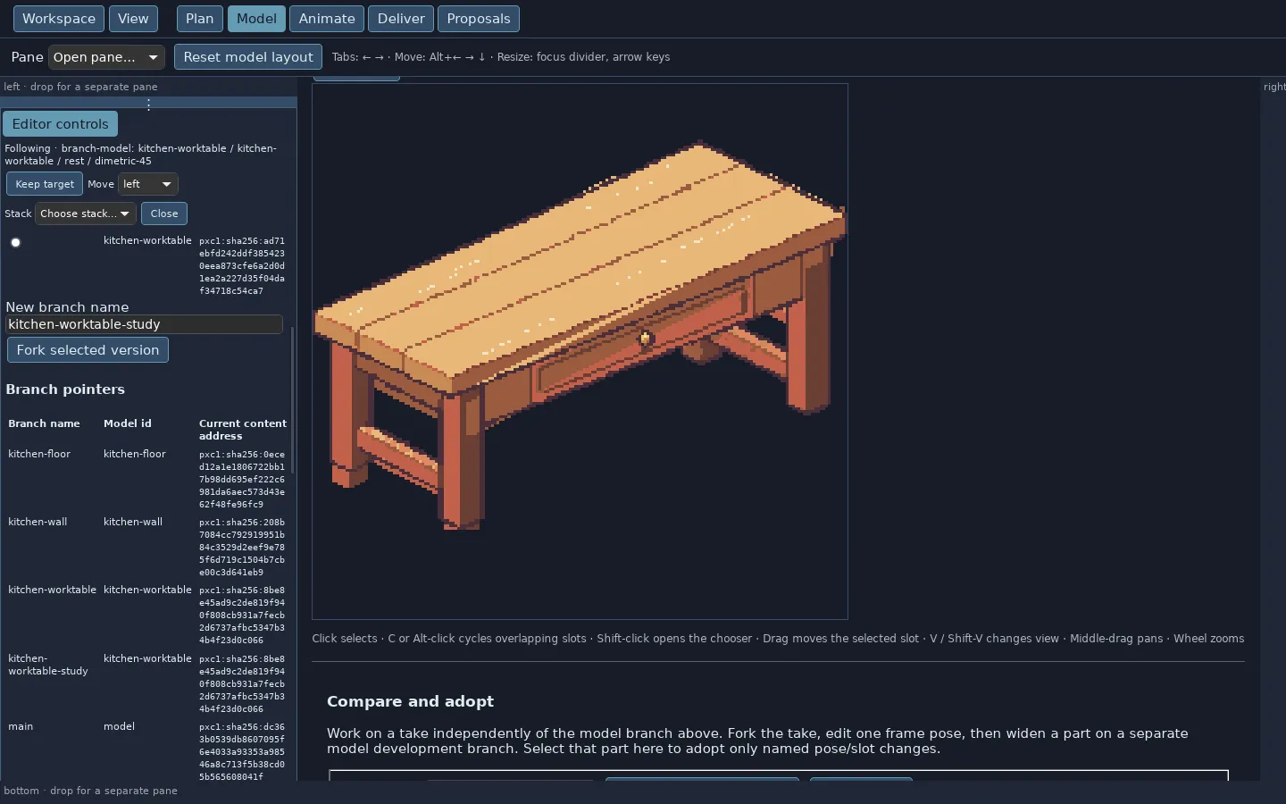
Task: Click the Current content address header
Action: (243, 430)
